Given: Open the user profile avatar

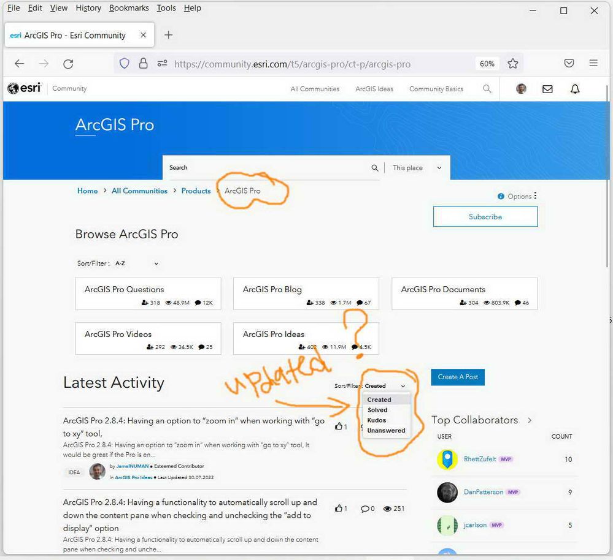Looking at the screenshot, I should tap(521, 89).
